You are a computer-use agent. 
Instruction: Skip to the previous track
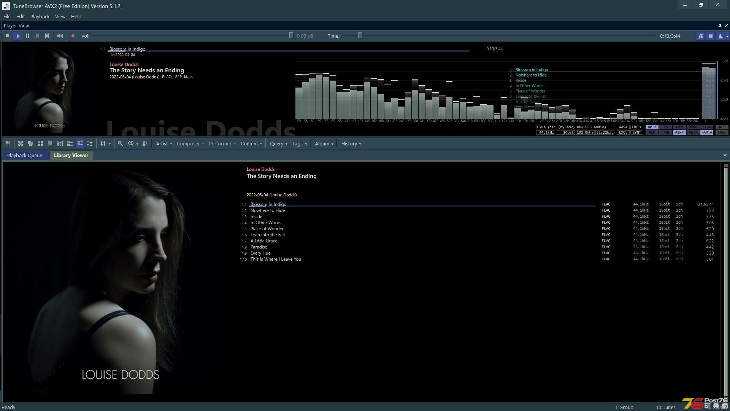(x=37, y=36)
